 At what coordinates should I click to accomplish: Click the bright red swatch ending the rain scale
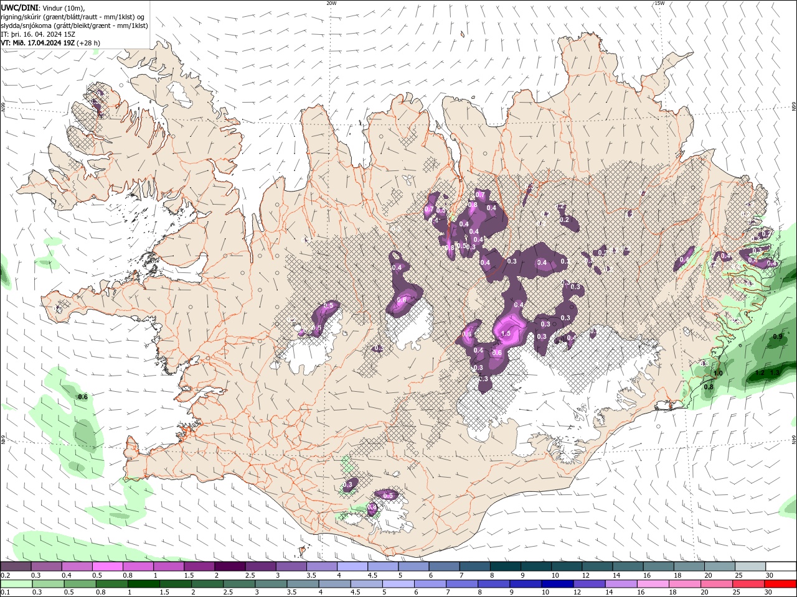780,584
